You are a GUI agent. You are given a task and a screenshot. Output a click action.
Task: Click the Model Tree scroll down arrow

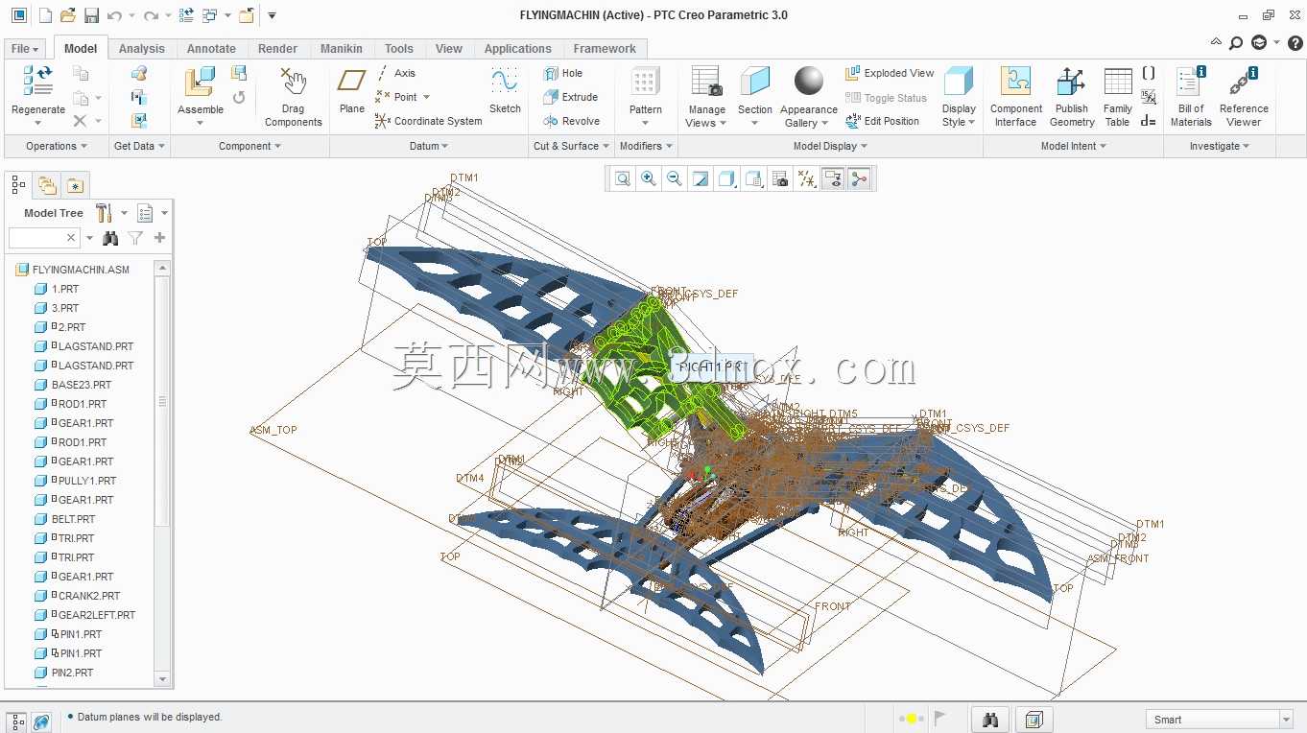[162, 679]
